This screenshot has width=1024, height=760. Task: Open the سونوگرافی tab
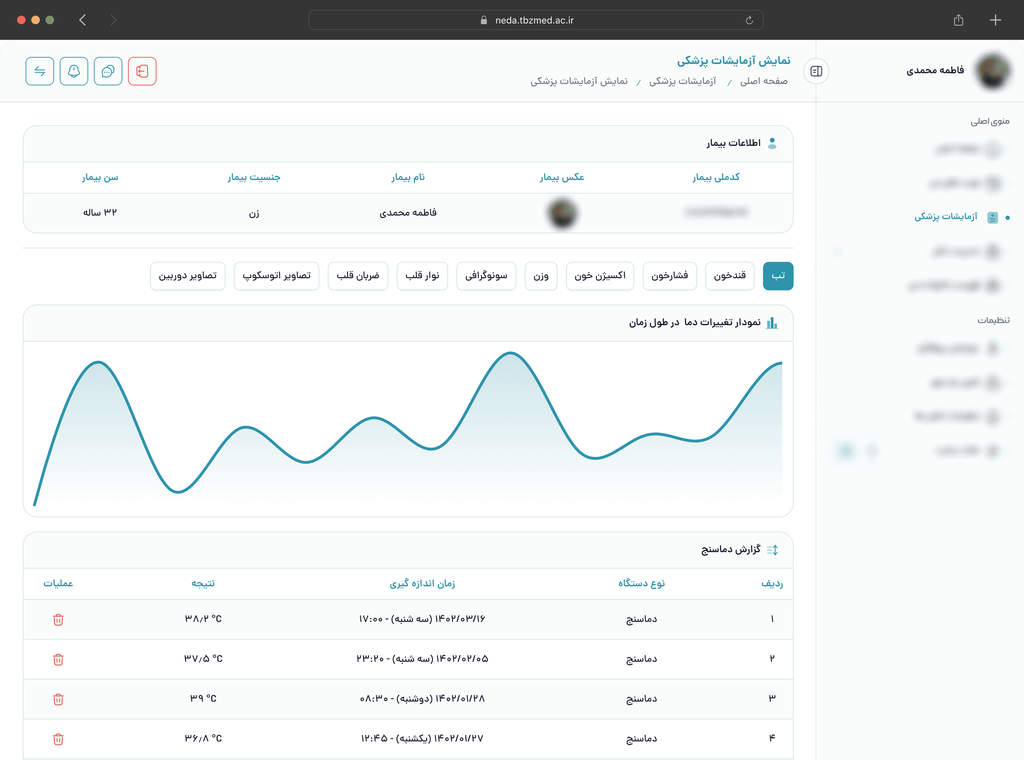point(486,276)
